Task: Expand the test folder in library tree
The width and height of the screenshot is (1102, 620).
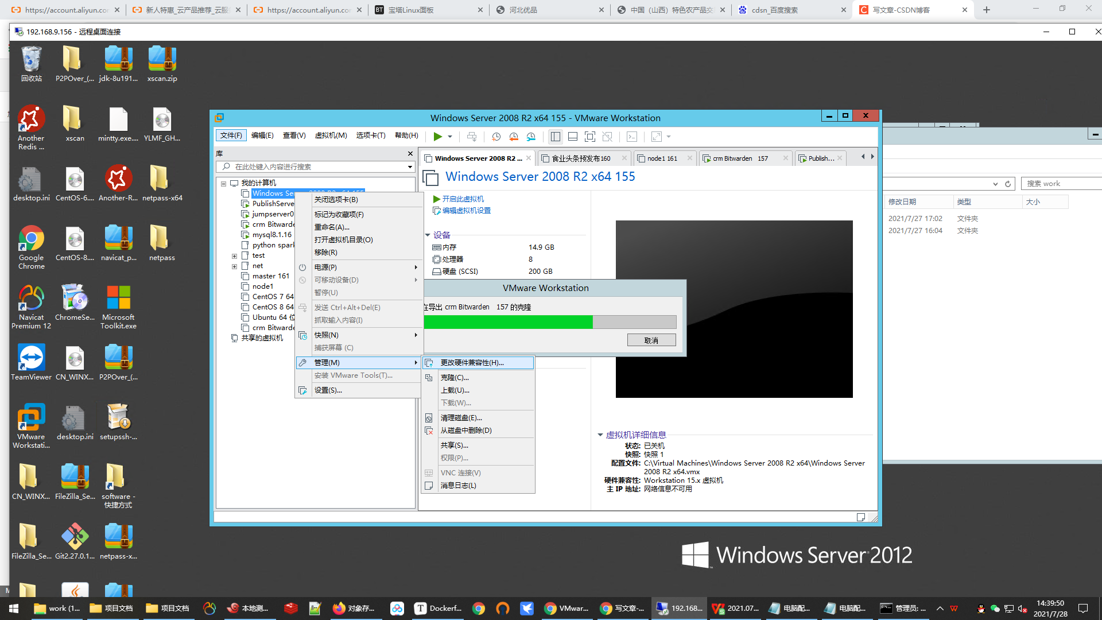Action: tap(235, 255)
